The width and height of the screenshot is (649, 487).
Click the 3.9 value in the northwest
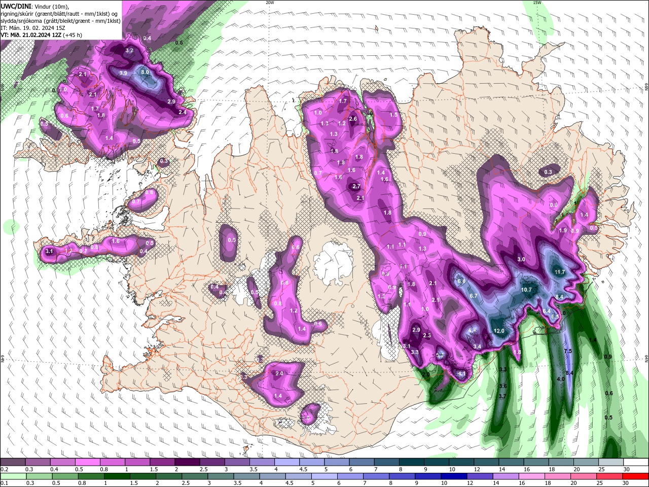tap(123, 73)
